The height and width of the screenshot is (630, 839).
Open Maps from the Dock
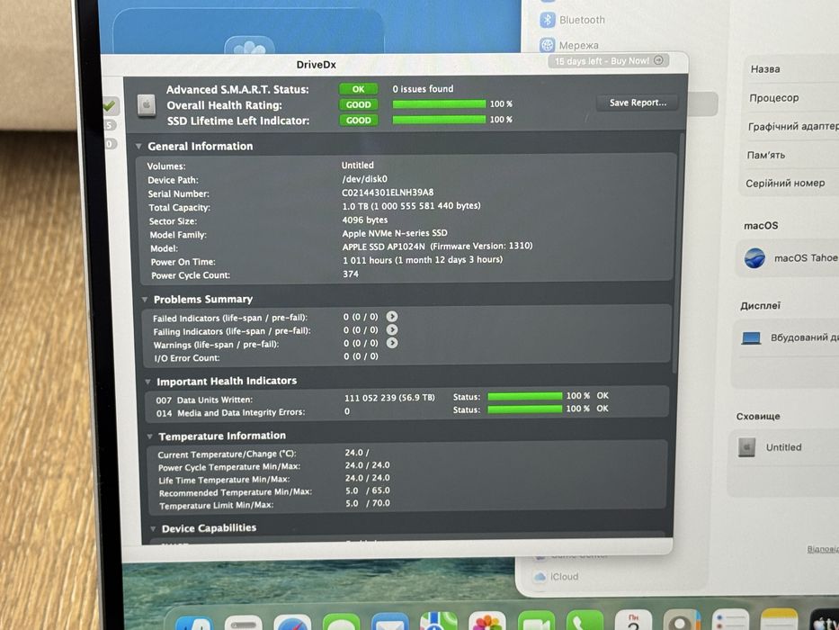coord(439,621)
